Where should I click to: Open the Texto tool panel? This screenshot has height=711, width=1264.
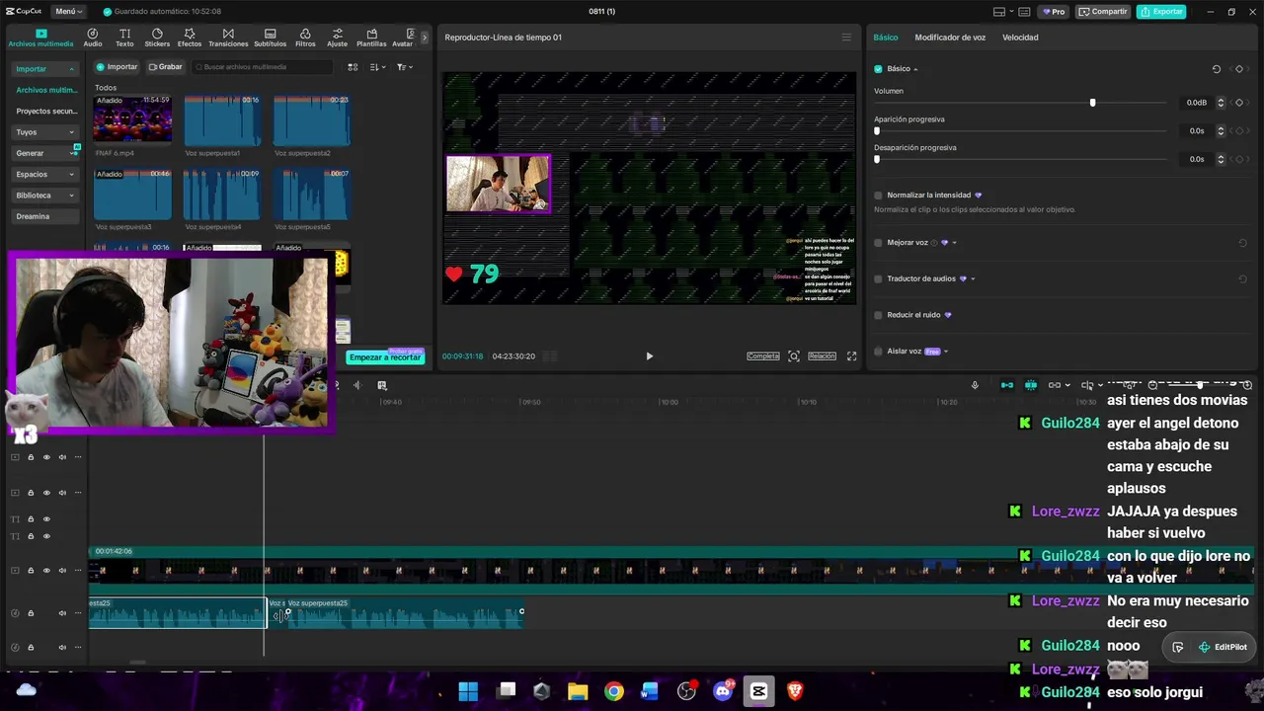(124, 38)
